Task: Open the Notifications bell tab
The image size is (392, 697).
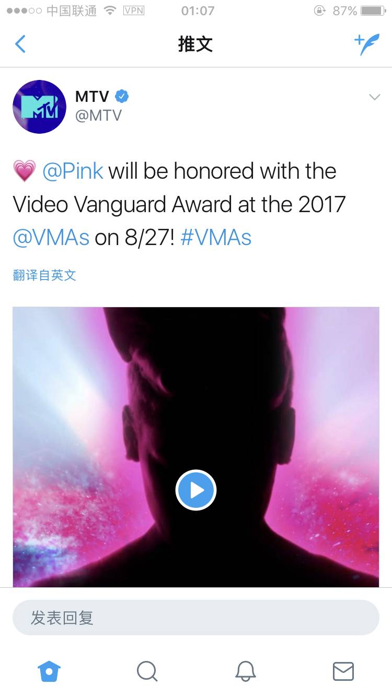Action: tap(245, 671)
